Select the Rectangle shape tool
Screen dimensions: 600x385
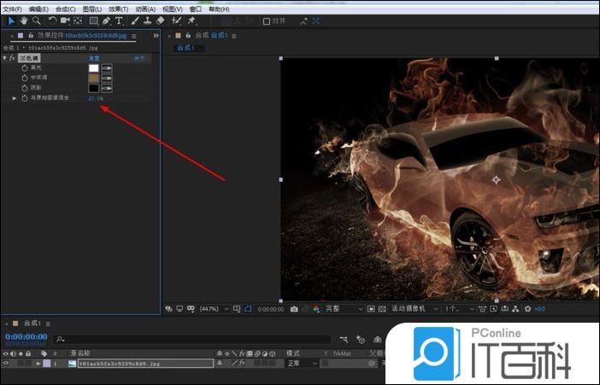pos(93,20)
